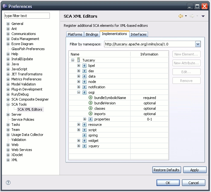
Task: Click the grayed forward arrow icon
Action: (x=192, y=16)
